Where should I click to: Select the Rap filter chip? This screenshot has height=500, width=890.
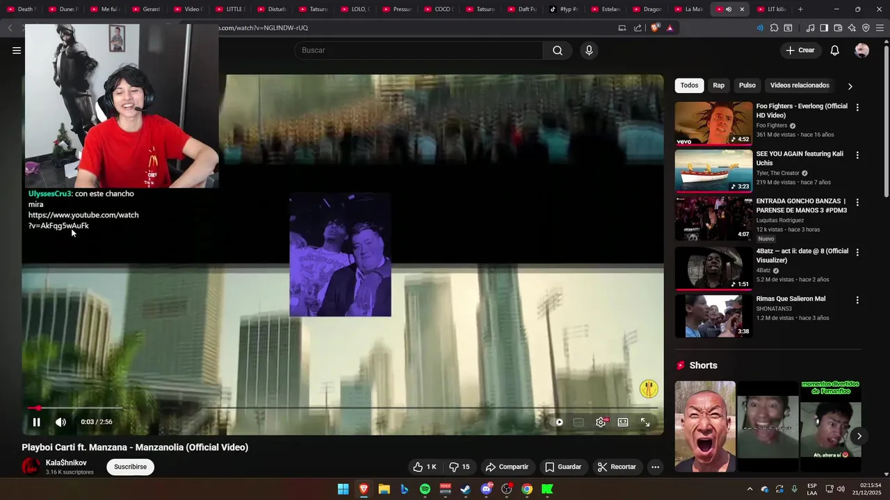718,85
